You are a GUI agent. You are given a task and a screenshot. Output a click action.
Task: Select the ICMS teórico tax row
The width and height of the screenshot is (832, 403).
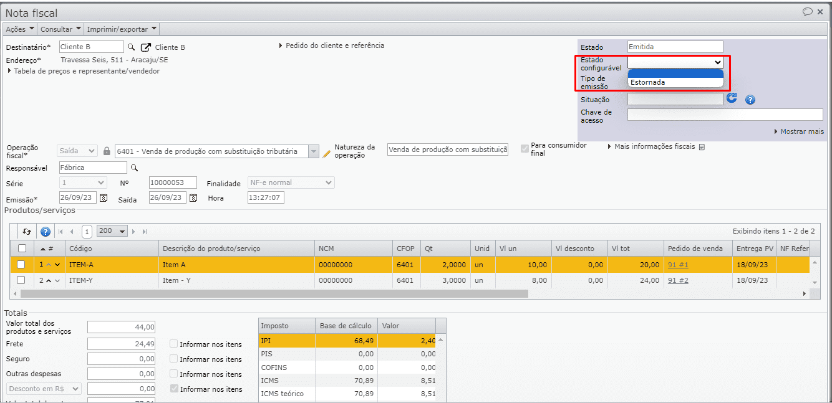(x=347, y=394)
